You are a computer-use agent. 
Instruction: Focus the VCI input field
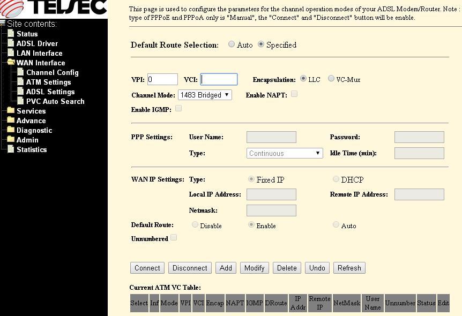(x=219, y=79)
